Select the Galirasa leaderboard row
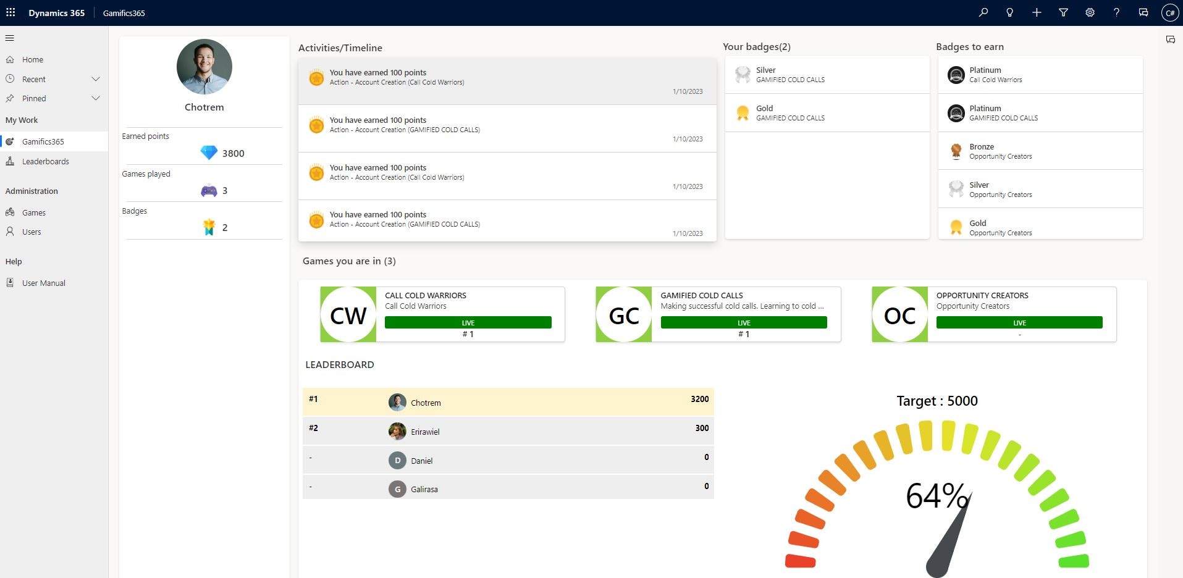 pos(508,488)
